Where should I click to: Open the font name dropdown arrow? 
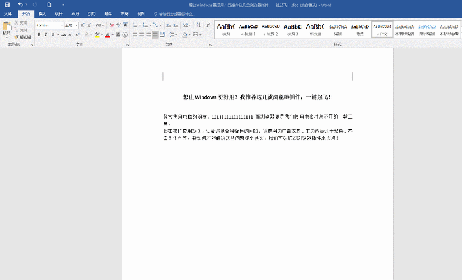pyautogui.click(x=62, y=25)
